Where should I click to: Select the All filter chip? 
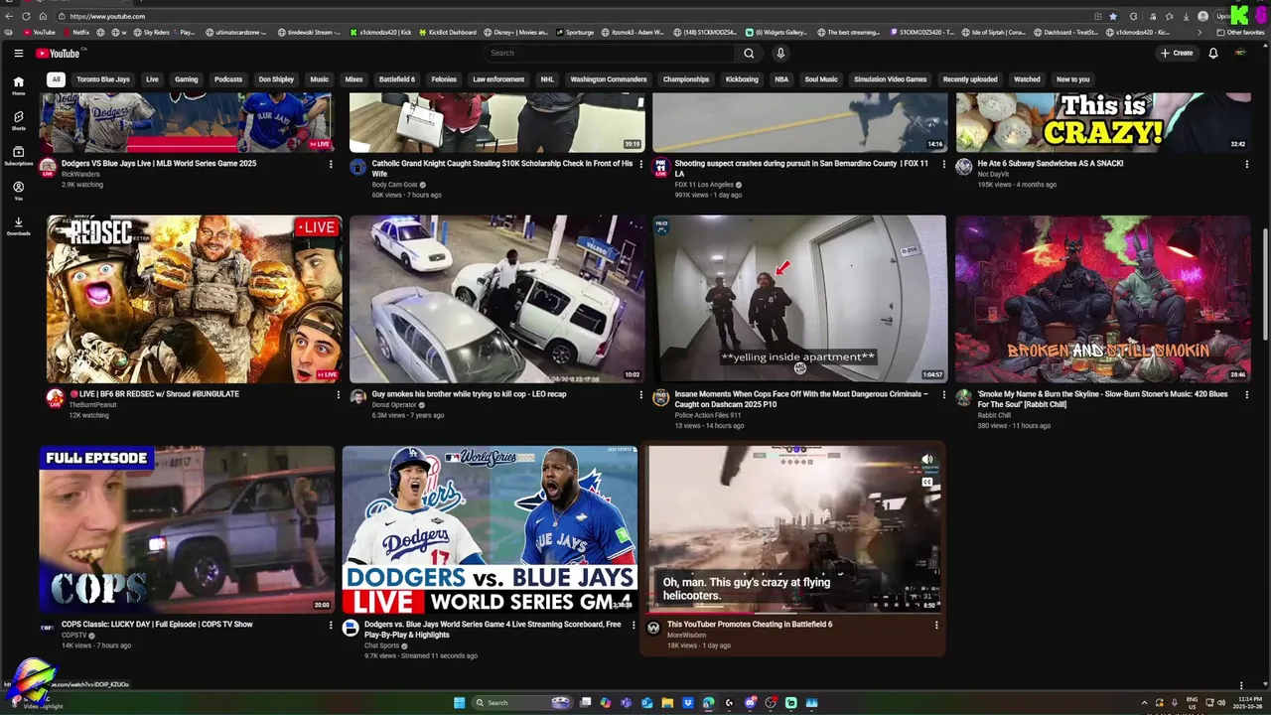pyautogui.click(x=56, y=79)
